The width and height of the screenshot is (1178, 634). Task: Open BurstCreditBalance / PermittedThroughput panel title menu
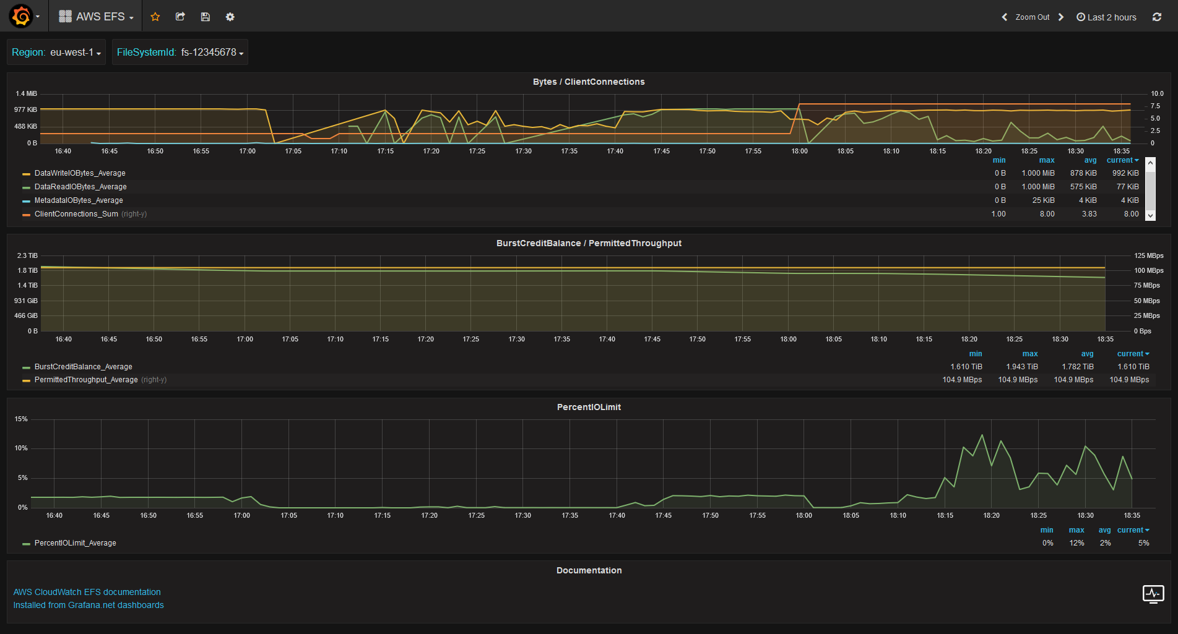click(589, 243)
